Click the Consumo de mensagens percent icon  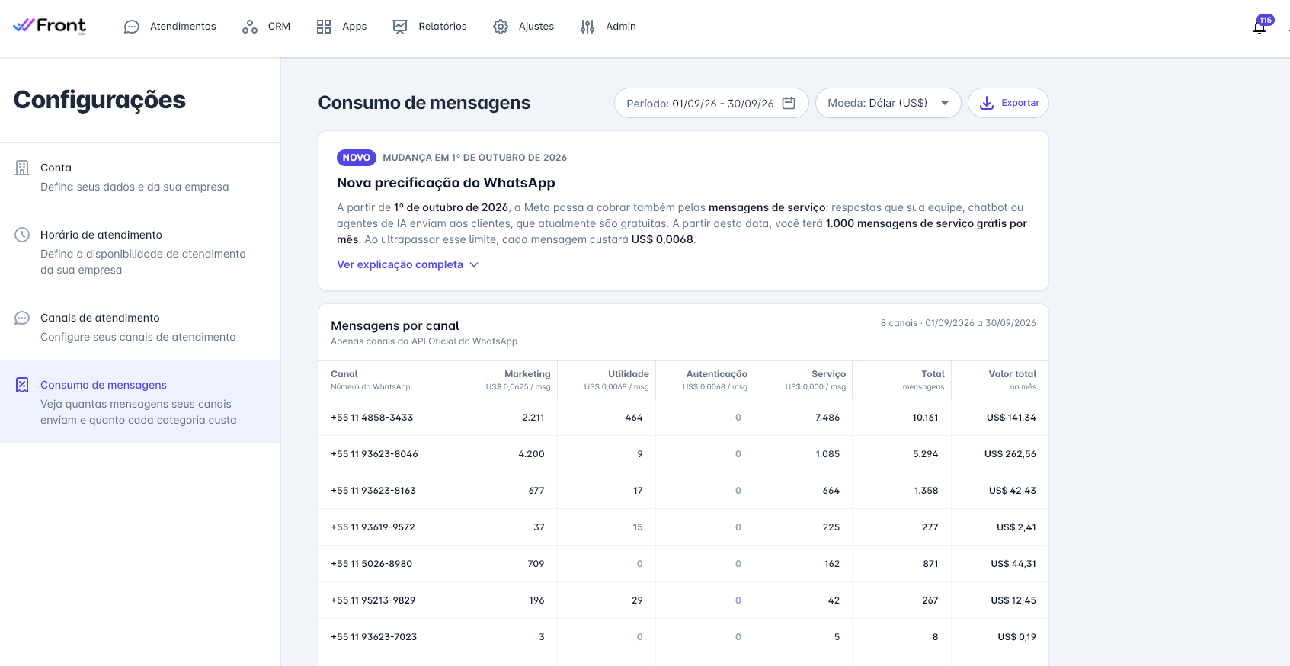pos(22,385)
